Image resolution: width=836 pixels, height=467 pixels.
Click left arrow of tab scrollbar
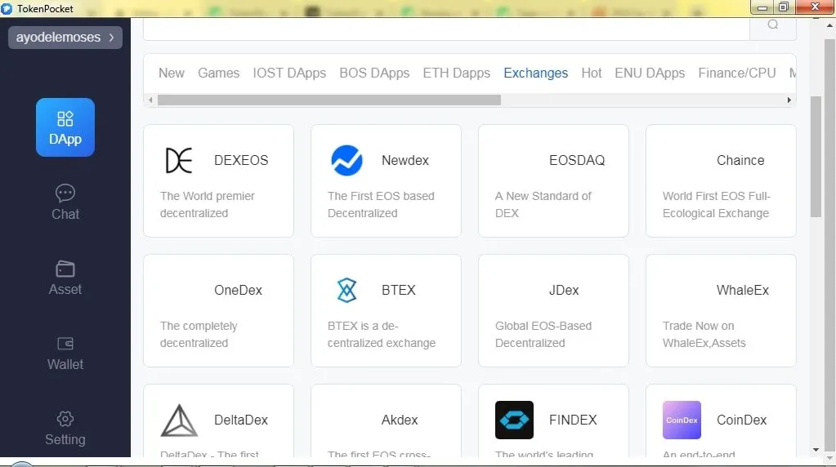(x=151, y=100)
